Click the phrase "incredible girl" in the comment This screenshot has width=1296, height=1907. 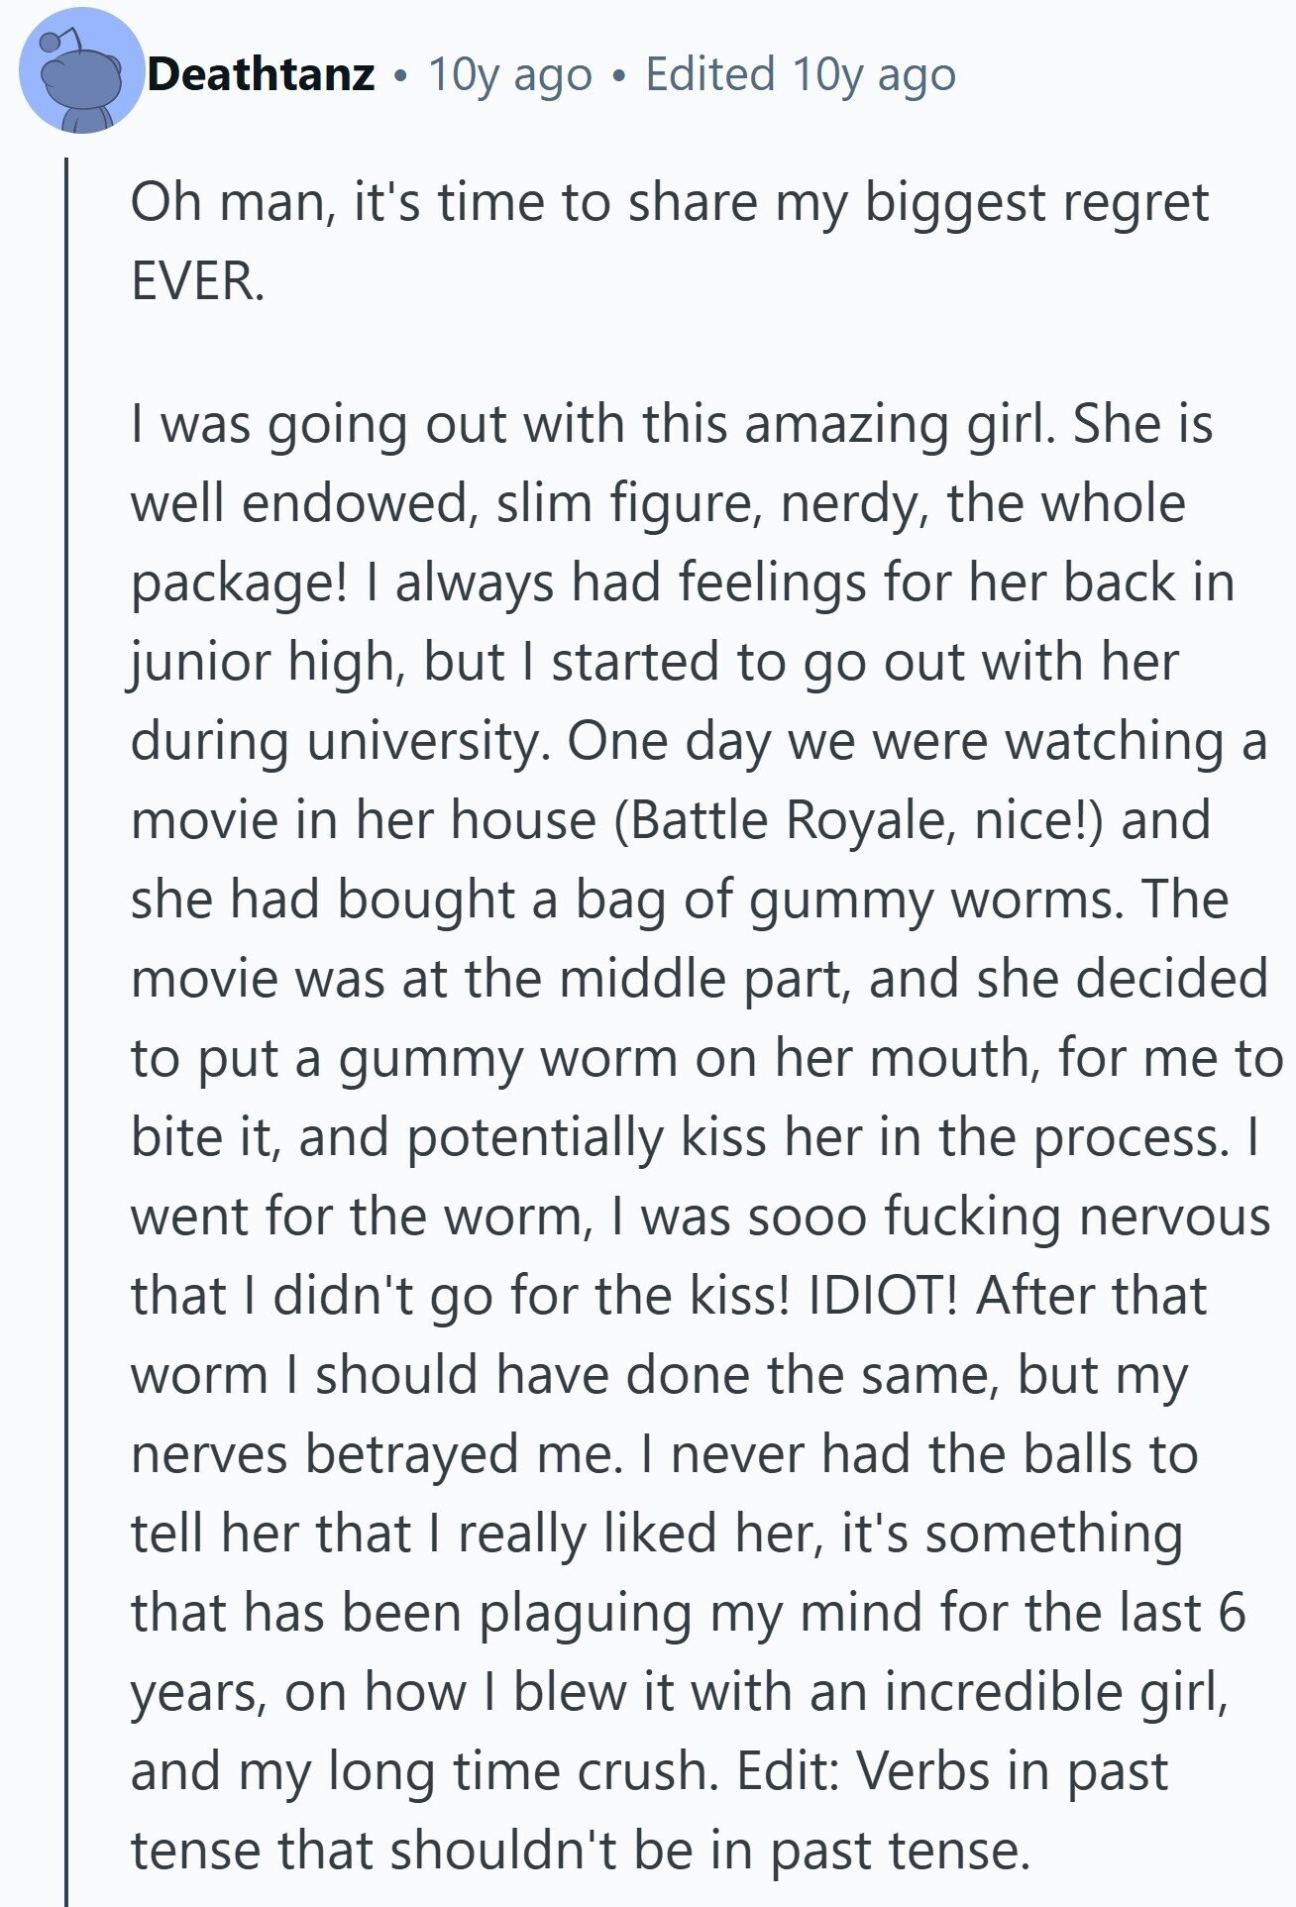coord(1019,1692)
